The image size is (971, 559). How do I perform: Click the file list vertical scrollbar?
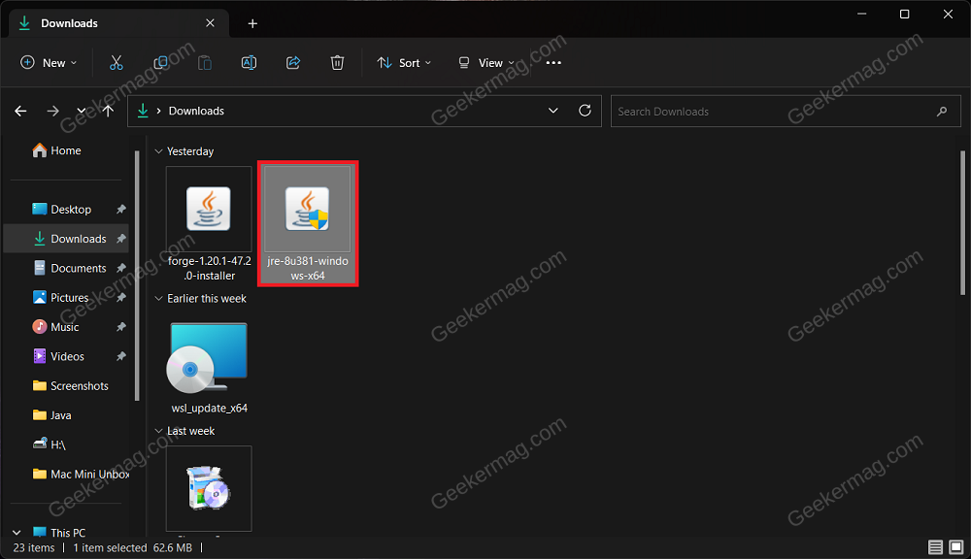(962, 223)
